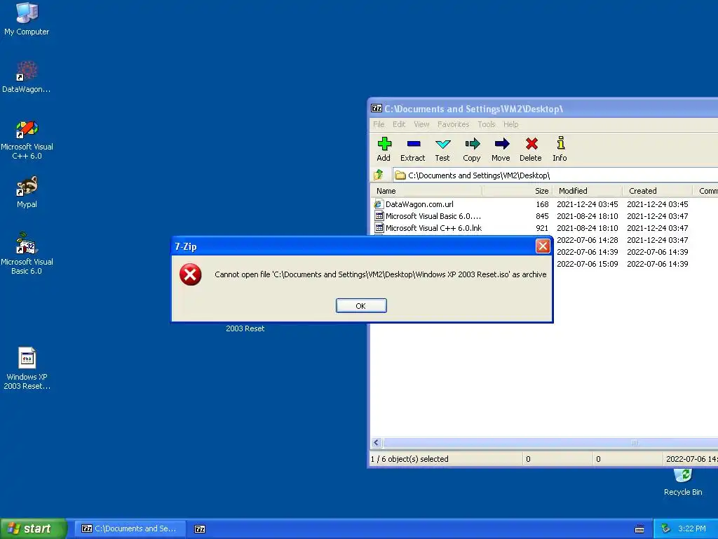Sort by the Created column header
This screenshot has width=718, height=539.
click(x=658, y=191)
